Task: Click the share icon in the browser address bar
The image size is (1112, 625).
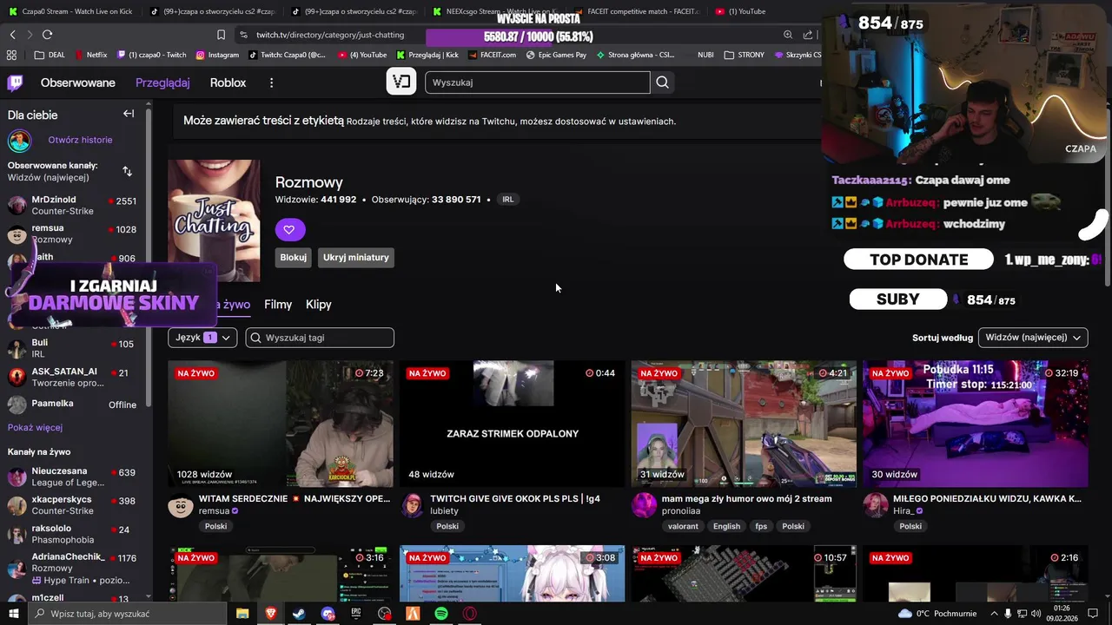Action: coord(808,35)
